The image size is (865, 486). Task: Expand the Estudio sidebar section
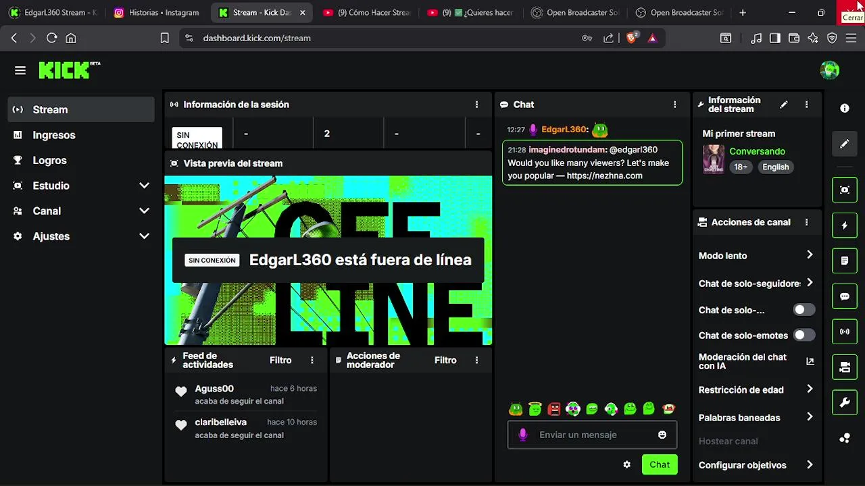coord(81,186)
